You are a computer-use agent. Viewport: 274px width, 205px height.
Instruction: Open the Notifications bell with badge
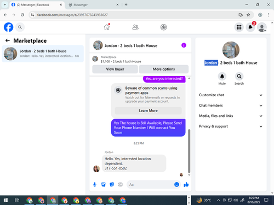250,27
